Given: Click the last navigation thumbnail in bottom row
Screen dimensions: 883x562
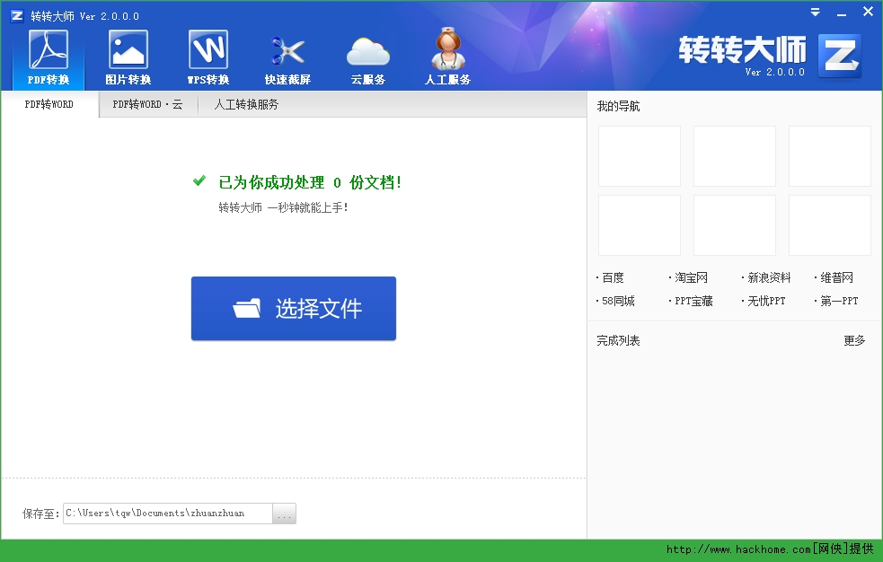Looking at the screenshot, I should (829, 225).
